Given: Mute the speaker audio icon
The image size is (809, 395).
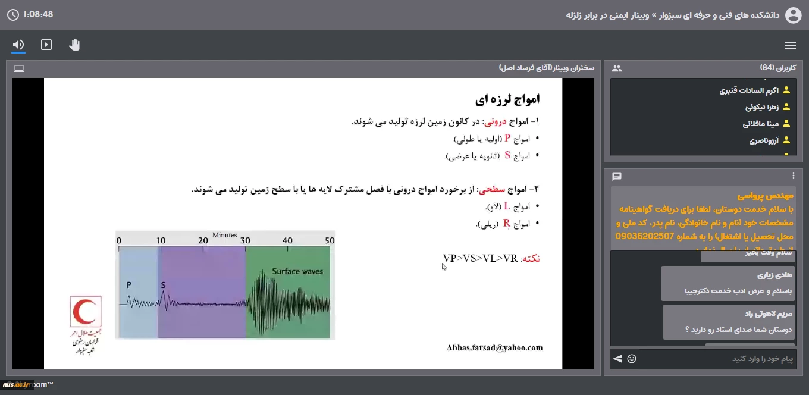Looking at the screenshot, I should (x=18, y=45).
